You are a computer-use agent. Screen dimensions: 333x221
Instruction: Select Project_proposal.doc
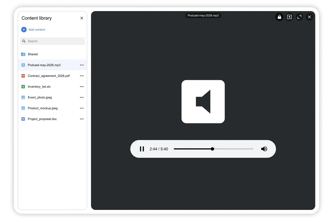[x=52, y=119]
